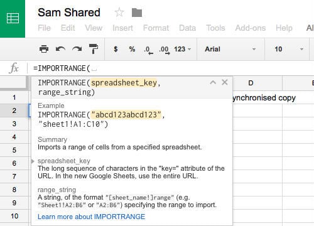Select row 8 header

tap(14, 190)
